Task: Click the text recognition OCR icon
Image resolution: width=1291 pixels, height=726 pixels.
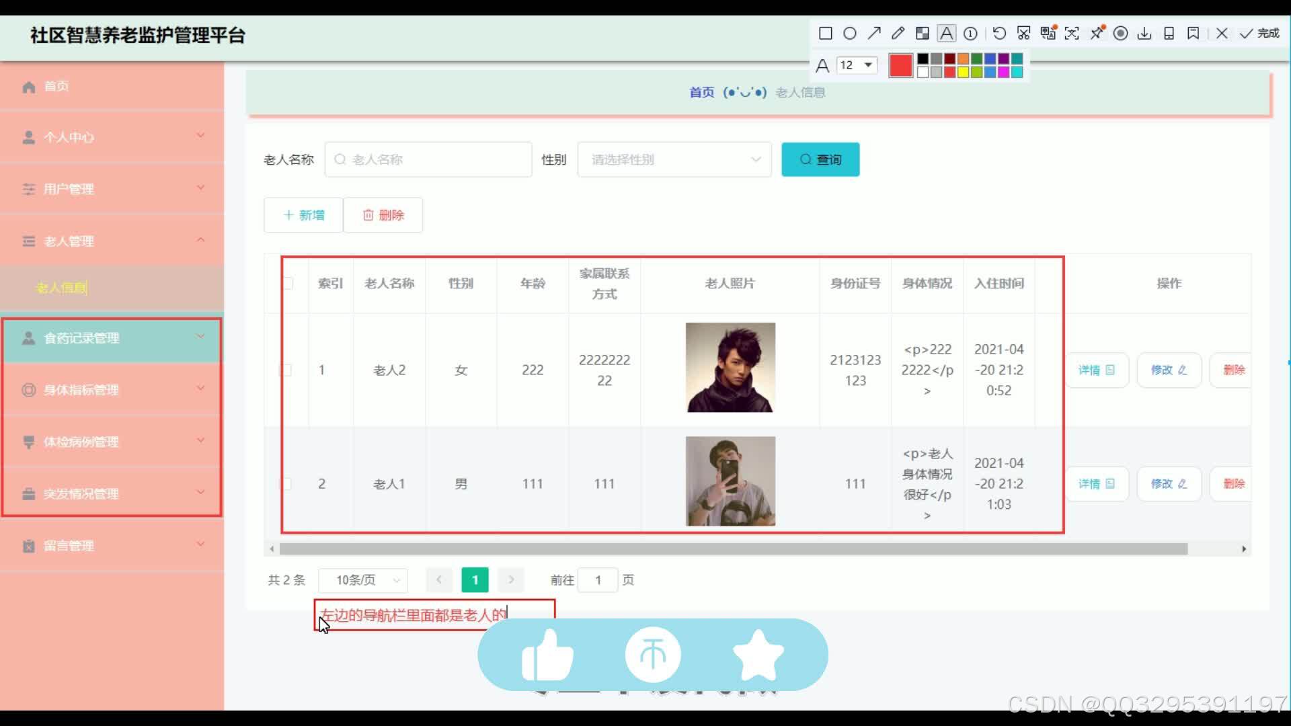Action: (x=1072, y=33)
